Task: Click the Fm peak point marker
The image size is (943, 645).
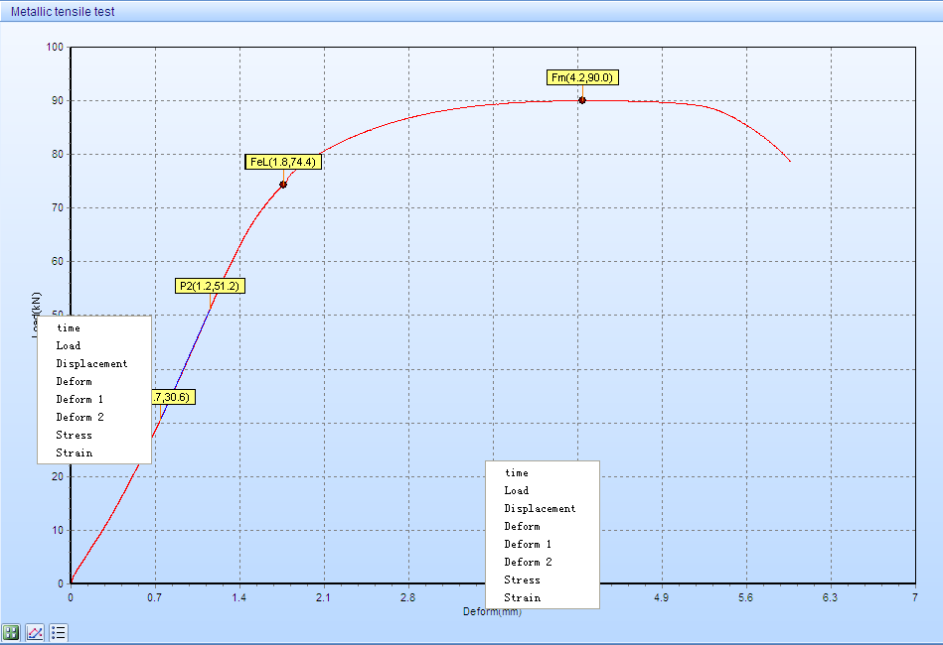Action: 582,100
